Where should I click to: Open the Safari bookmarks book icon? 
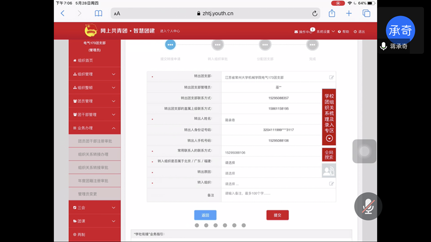click(x=98, y=13)
